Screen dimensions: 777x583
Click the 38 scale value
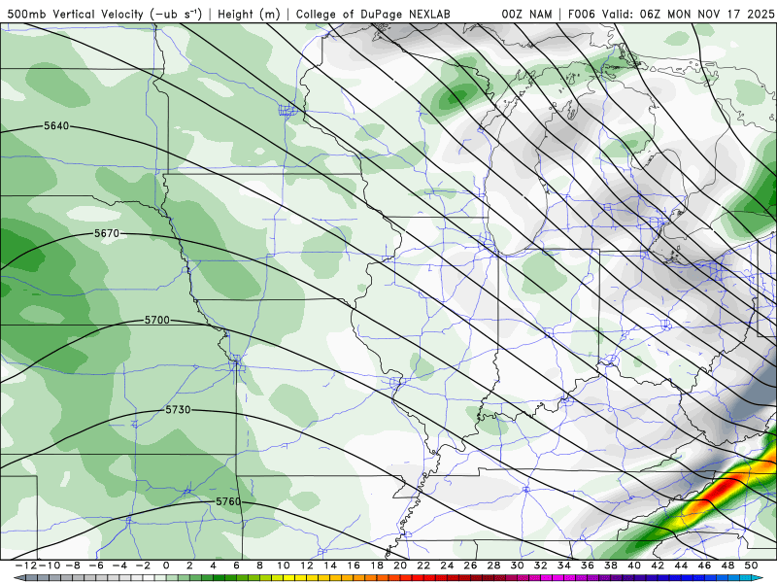point(611,566)
